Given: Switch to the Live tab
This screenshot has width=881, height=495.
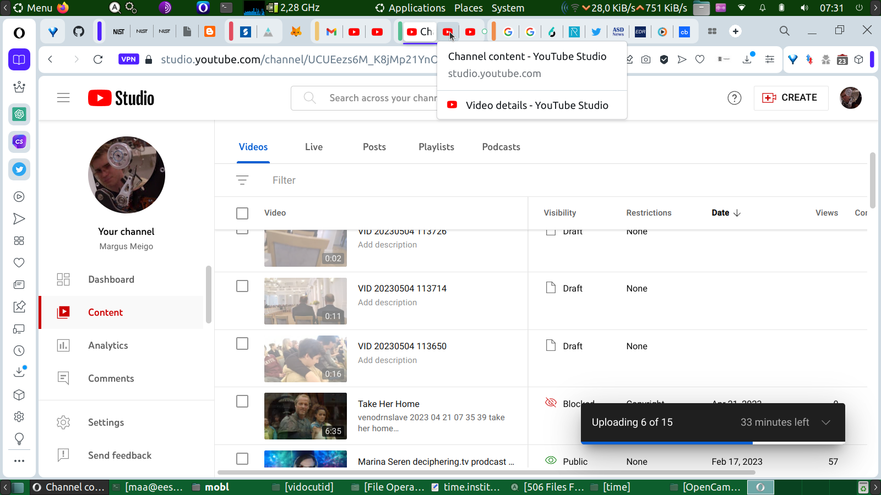Looking at the screenshot, I should point(314,147).
